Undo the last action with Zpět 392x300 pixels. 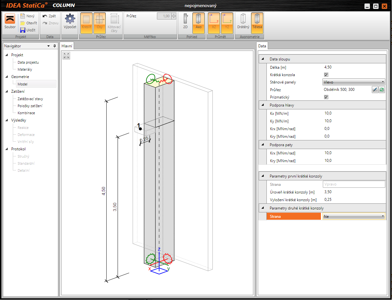[49, 16]
